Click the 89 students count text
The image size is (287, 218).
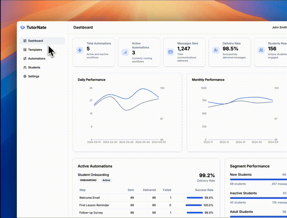click(238, 184)
